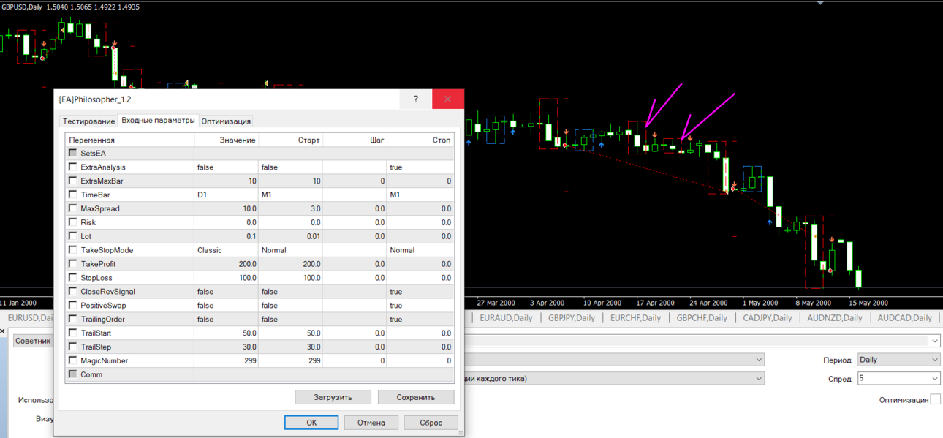Close the strategy tester panel with the x
The width and height of the screenshot is (943, 438).
(x=2, y=331)
